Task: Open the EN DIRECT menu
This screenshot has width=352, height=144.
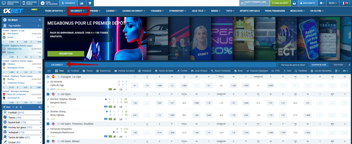Action: [x=77, y=11]
